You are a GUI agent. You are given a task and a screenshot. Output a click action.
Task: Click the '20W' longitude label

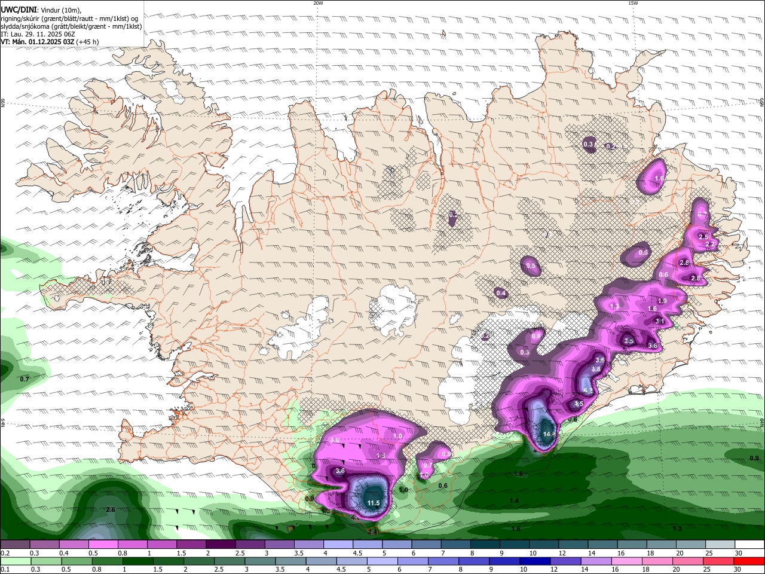318,3
